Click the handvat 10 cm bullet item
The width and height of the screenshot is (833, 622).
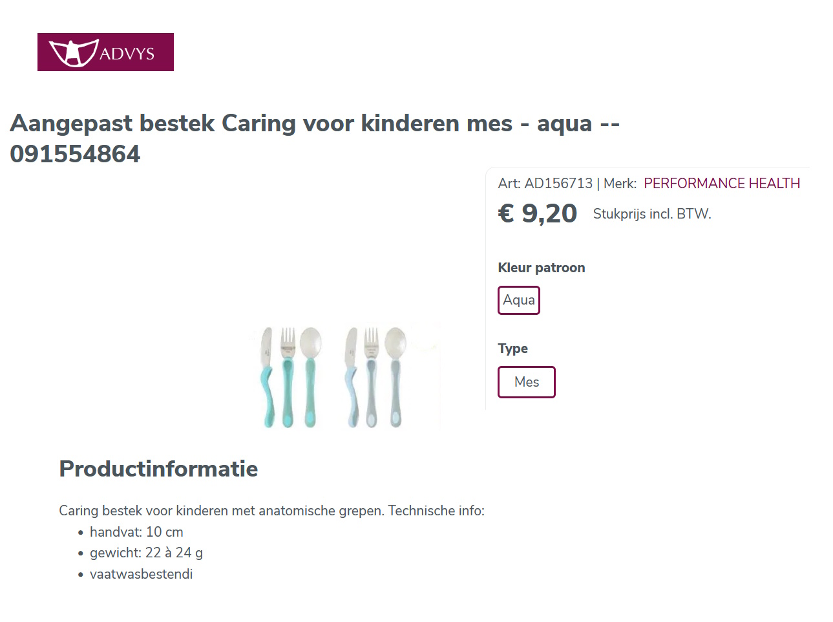pos(136,531)
